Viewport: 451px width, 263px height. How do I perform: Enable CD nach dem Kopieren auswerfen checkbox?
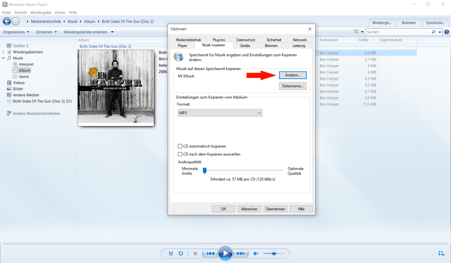click(x=180, y=154)
